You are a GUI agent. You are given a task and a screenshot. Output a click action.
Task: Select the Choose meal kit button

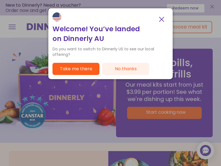[x=192, y=27]
